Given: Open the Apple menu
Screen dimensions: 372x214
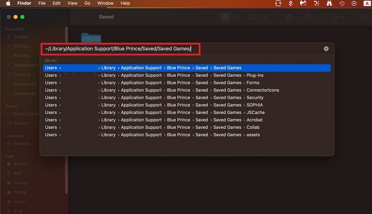Looking at the screenshot, I should click(x=8, y=3).
